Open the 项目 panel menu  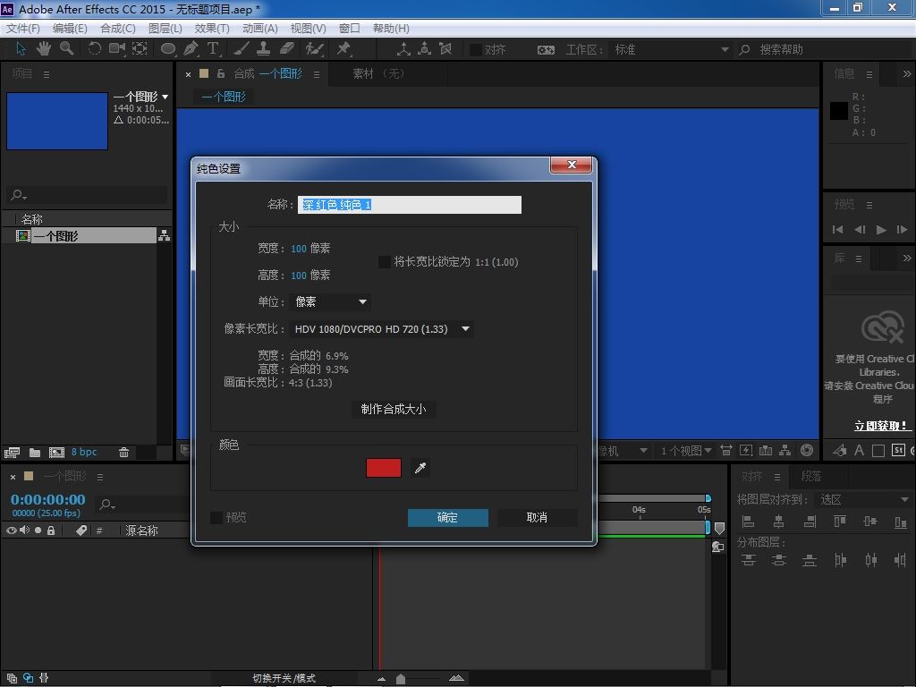pos(47,74)
